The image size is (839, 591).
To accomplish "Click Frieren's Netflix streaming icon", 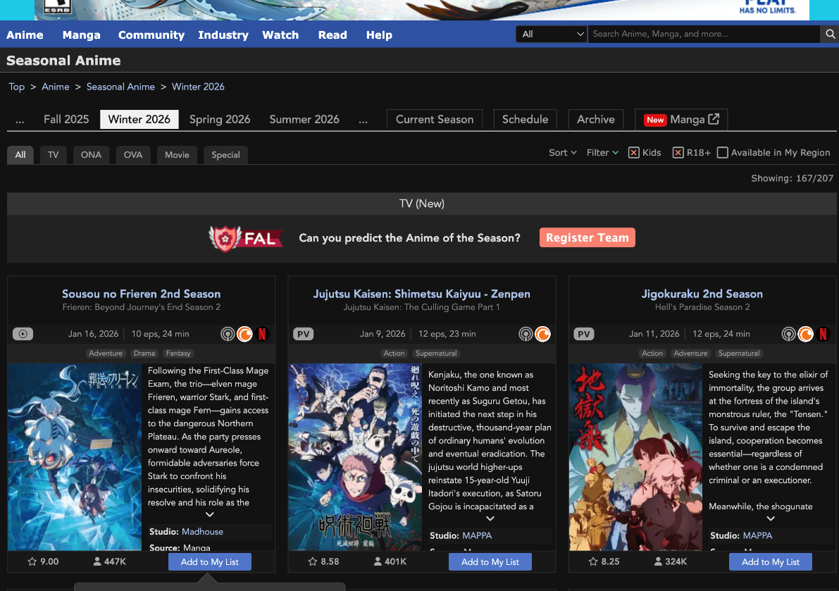I will (x=262, y=335).
